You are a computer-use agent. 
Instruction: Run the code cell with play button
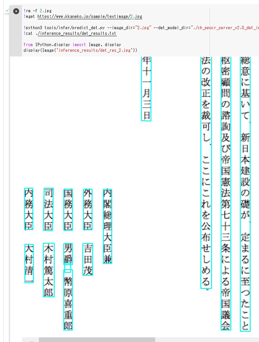(16, 11)
